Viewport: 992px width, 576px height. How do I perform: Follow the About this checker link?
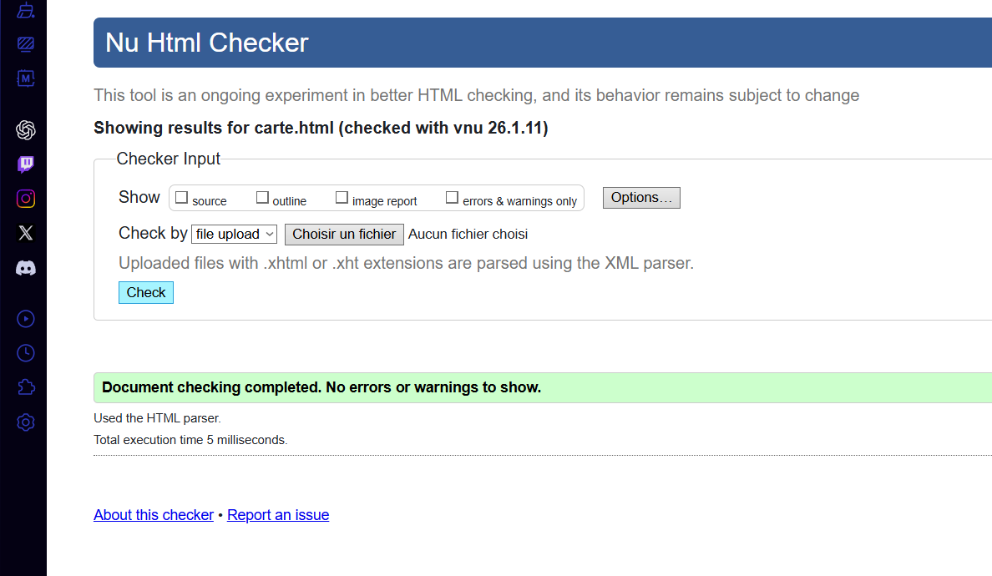point(154,515)
